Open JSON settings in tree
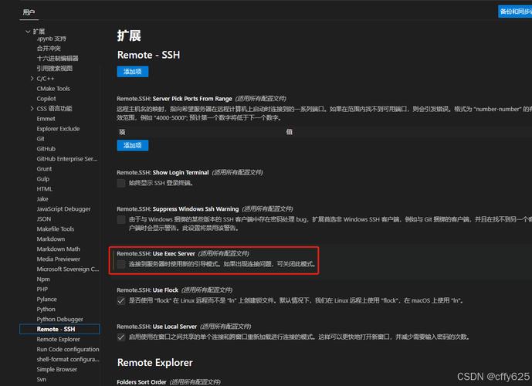Image resolution: width=532 pixels, height=386 pixels. point(44,218)
